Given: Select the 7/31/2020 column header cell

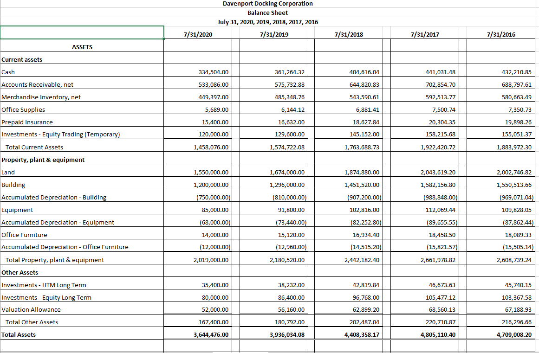Looking at the screenshot, I should 198,34.
